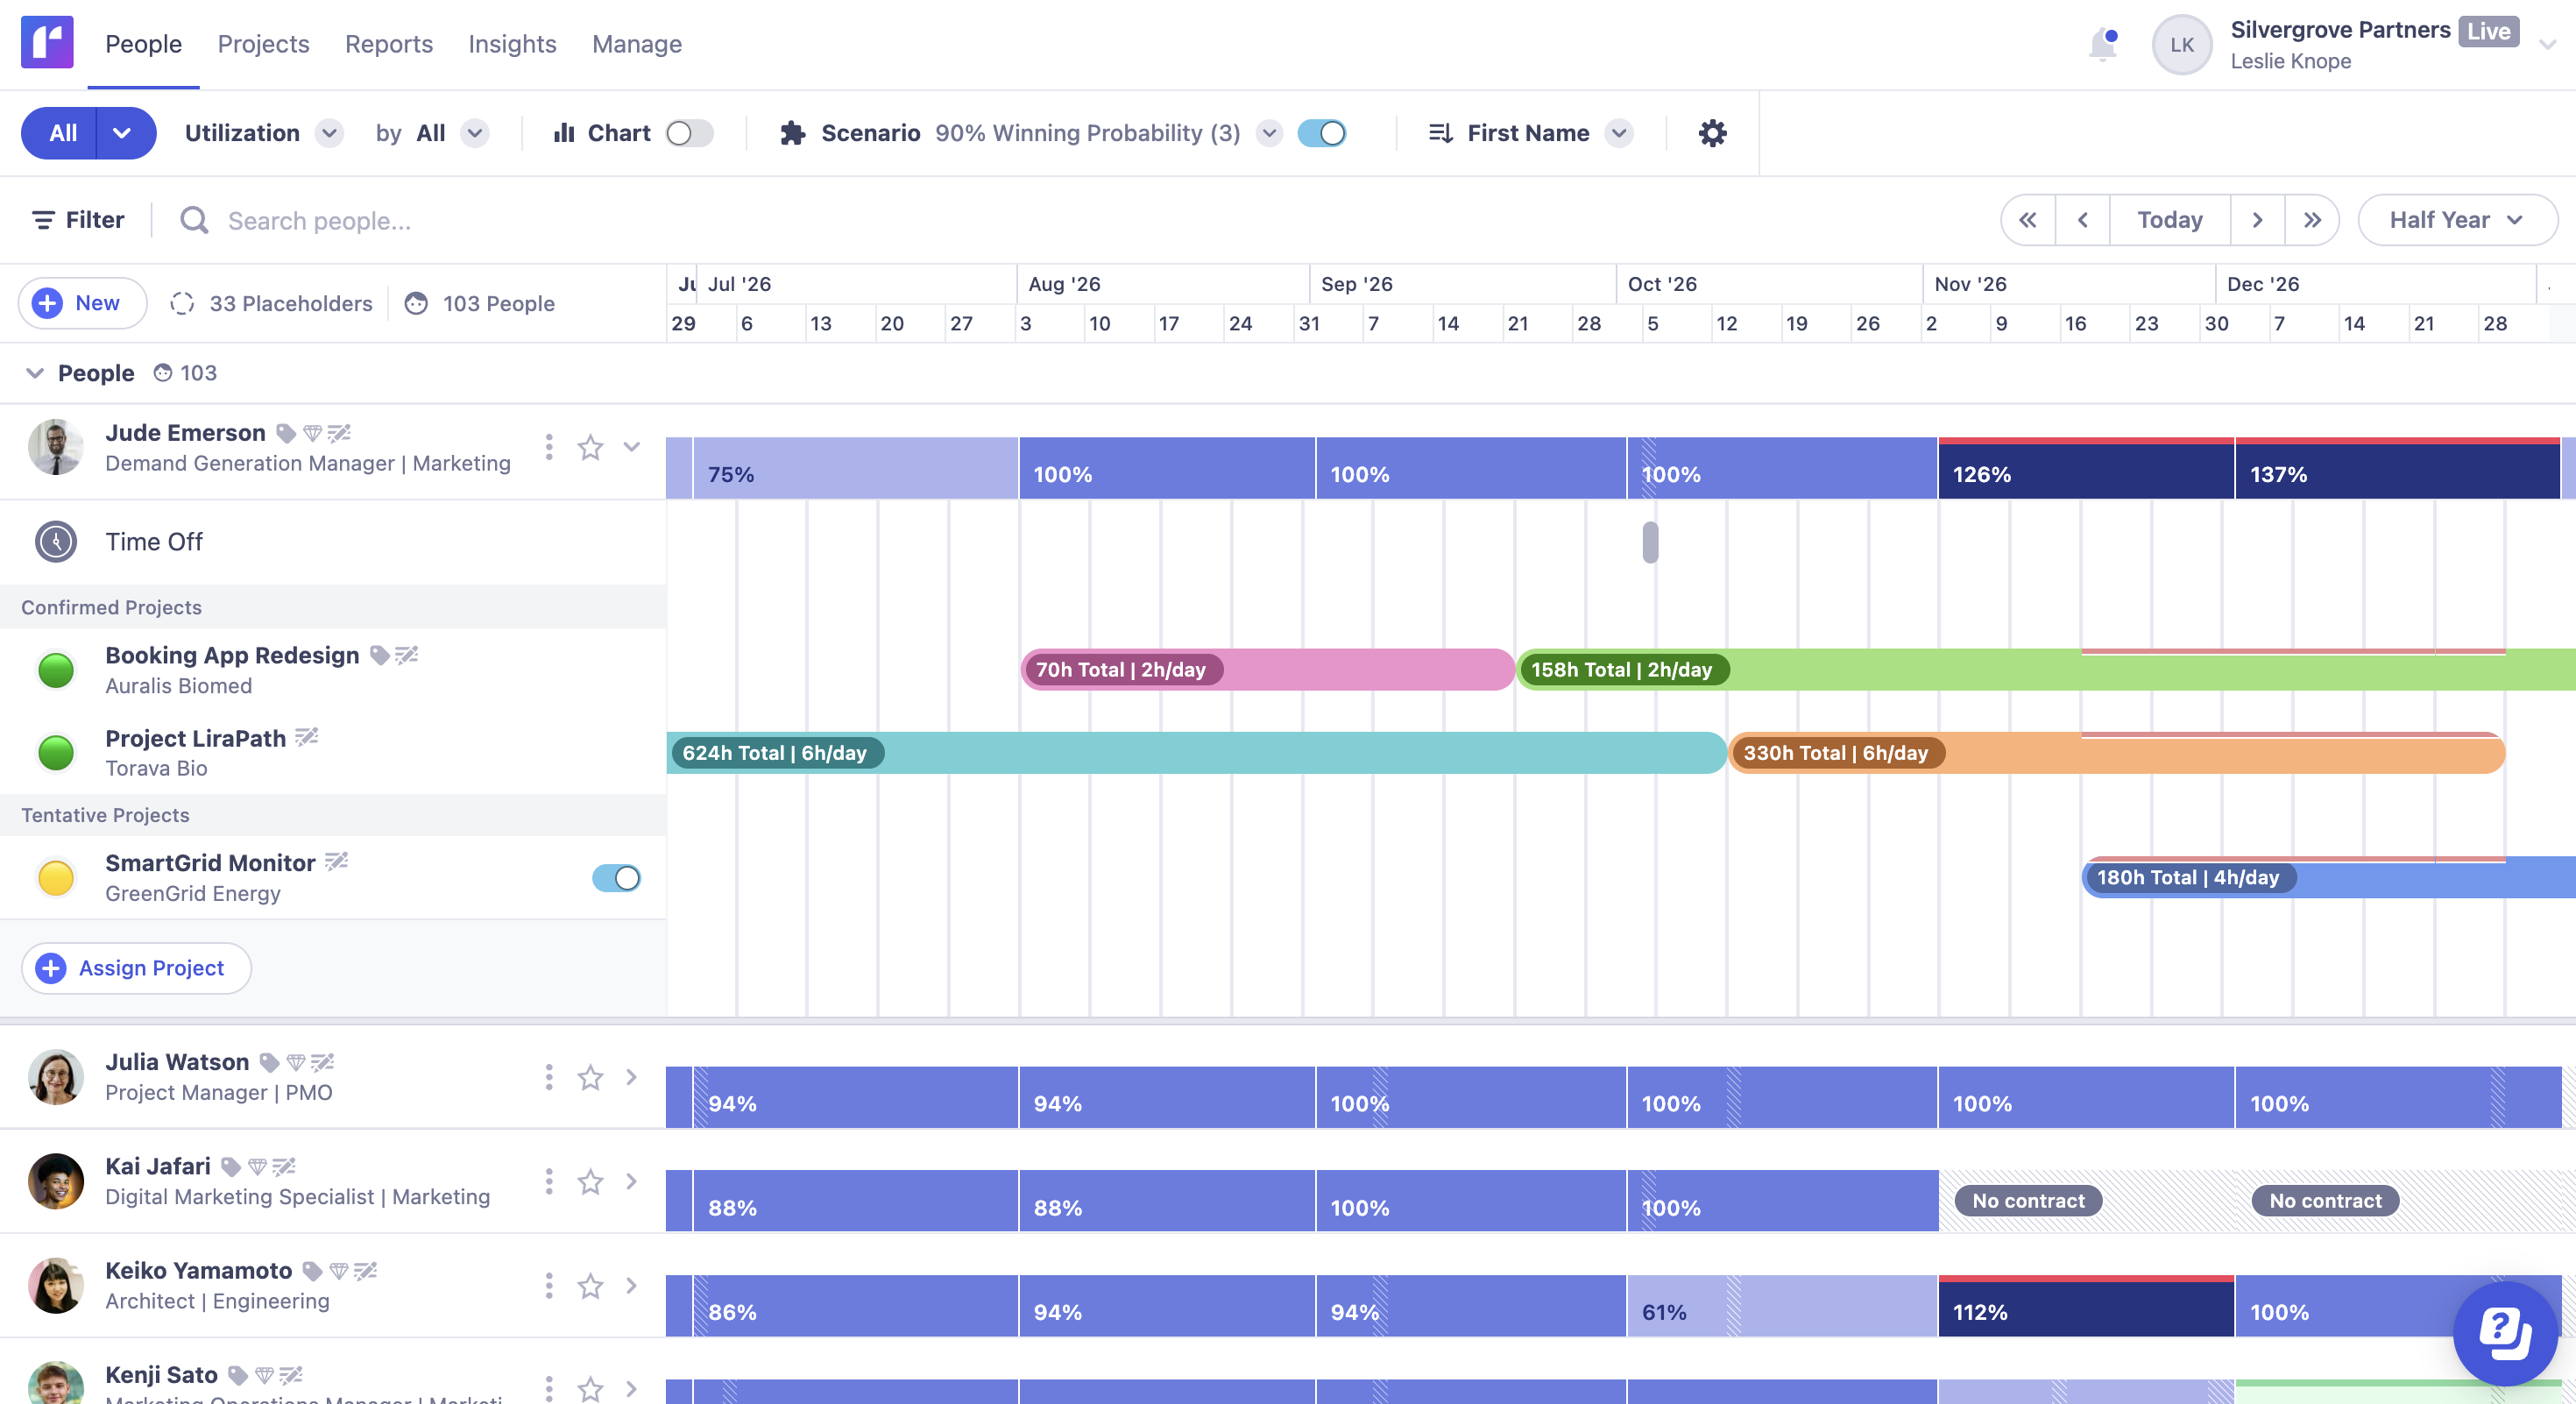Open Julia Watson's three-dot options menu
2576x1404 pixels.
(548, 1077)
